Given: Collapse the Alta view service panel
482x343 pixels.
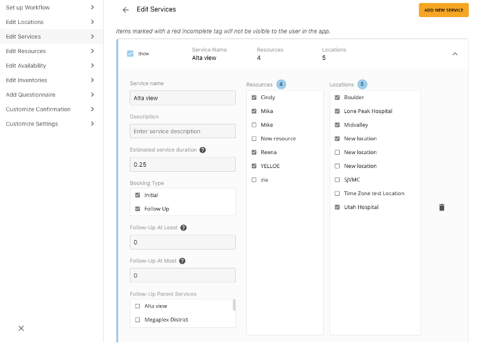Looking at the screenshot, I should [455, 54].
